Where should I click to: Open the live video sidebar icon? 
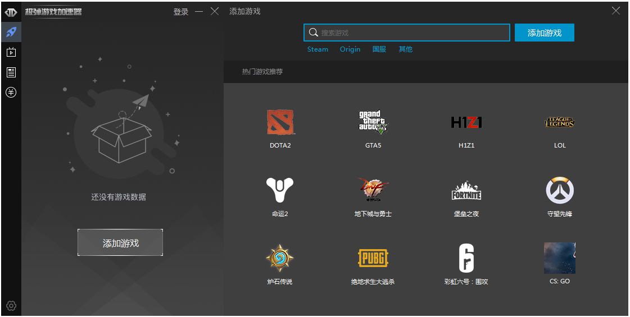[x=11, y=52]
